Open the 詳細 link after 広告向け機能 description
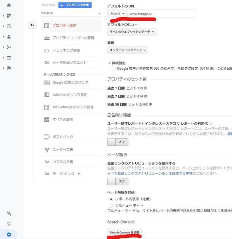 (230, 134)
